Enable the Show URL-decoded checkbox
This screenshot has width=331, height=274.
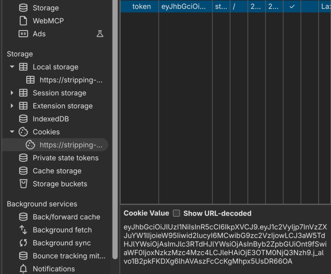click(x=176, y=213)
